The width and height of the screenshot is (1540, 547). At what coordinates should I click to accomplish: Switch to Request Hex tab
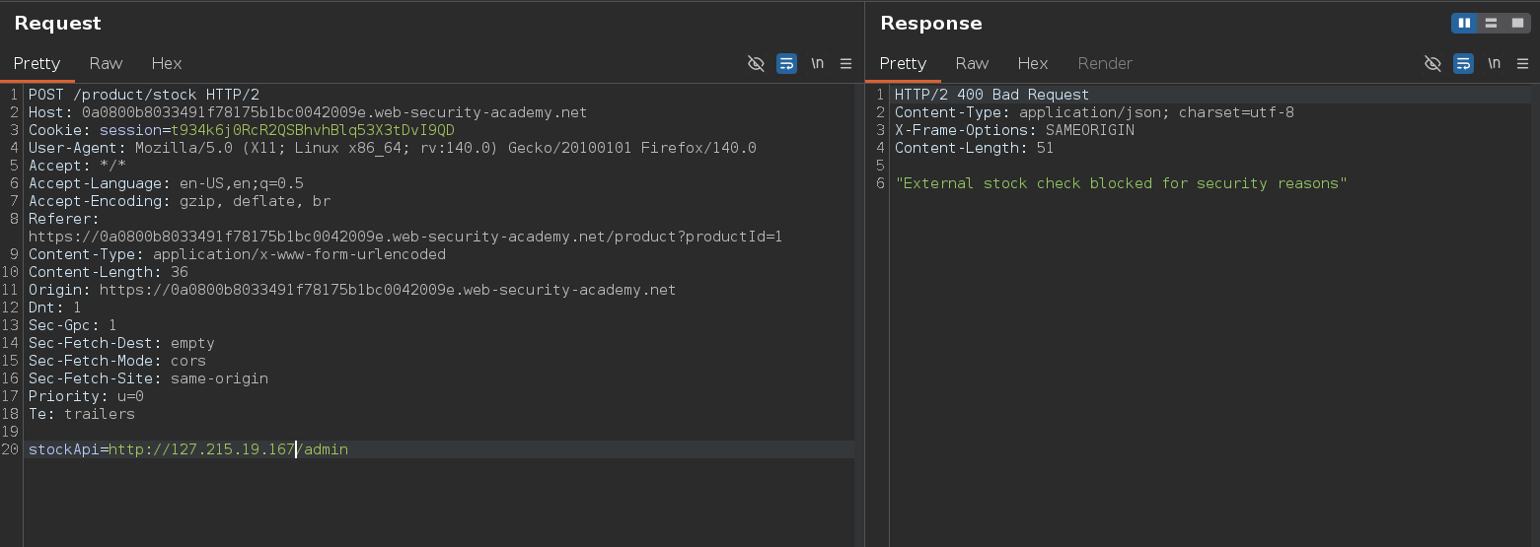click(166, 63)
